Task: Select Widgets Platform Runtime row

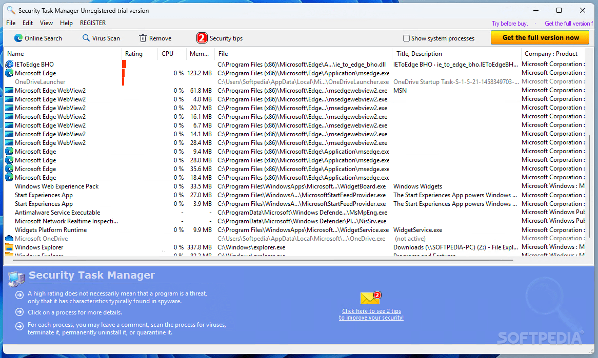Action: pyautogui.click(x=294, y=230)
